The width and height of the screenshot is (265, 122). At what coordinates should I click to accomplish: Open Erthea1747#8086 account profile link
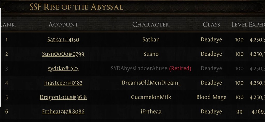pyautogui.click(x=63, y=112)
